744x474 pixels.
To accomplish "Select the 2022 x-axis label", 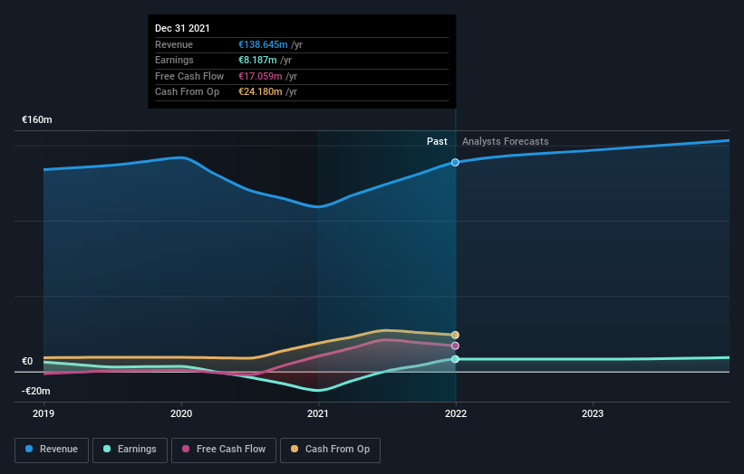I will 456,413.
